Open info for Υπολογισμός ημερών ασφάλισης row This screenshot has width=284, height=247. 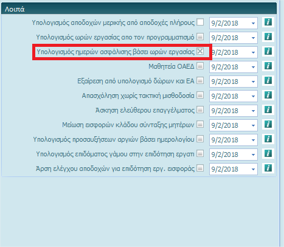[268, 51]
